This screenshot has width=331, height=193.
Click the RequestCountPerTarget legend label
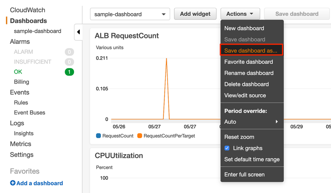coord(169,136)
